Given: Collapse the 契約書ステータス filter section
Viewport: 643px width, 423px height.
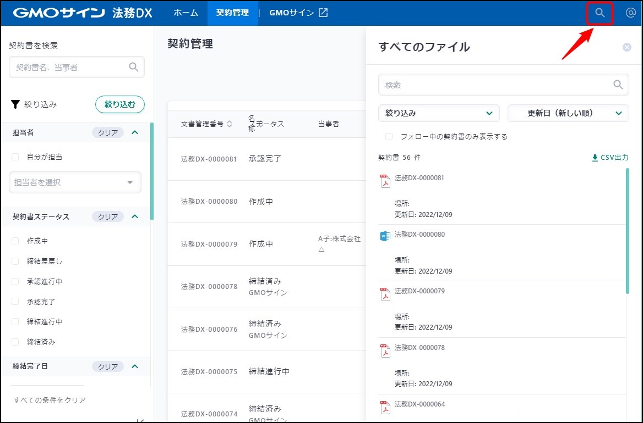Looking at the screenshot, I should pyautogui.click(x=135, y=216).
